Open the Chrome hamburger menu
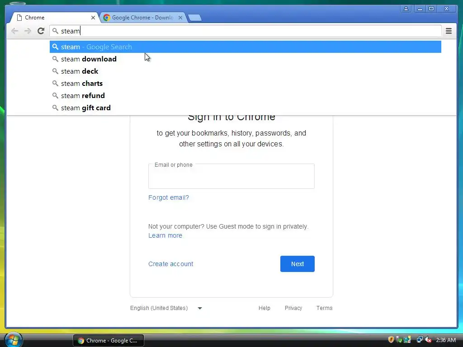Viewport: 463px width, 347px height. coord(449,31)
